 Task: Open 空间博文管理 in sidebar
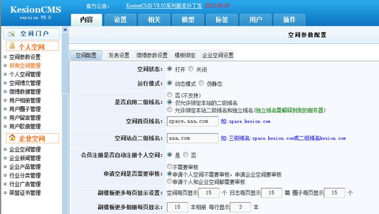pyautogui.click(x=25, y=83)
